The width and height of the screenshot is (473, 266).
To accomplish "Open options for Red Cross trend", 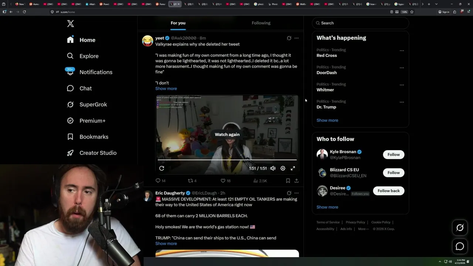I will coord(402,51).
